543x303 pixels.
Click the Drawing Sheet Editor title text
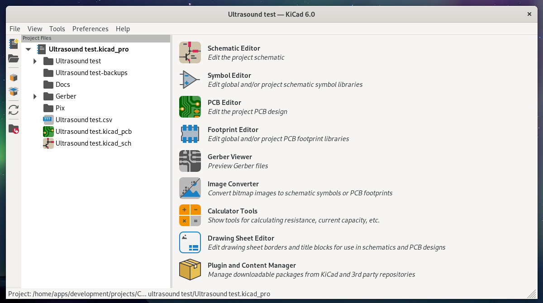(241, 238)
